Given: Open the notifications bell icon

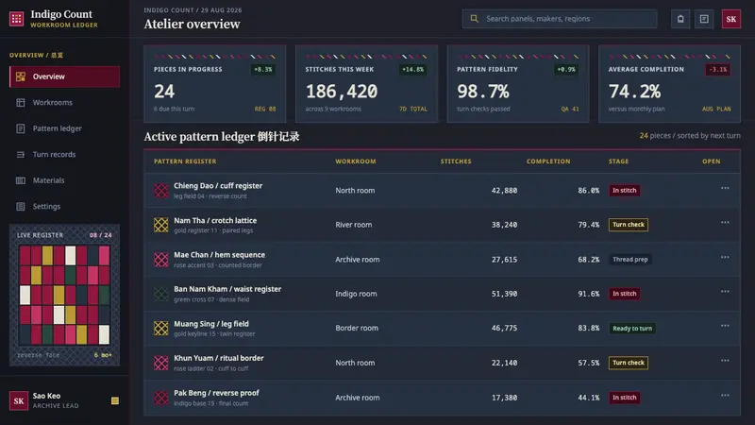Looking at the screenshot, I should click(x=680, y=19).
